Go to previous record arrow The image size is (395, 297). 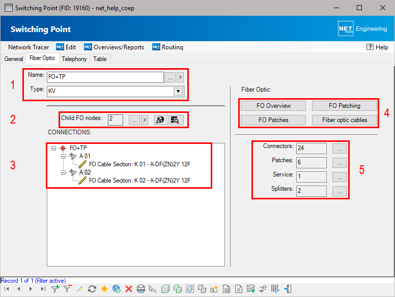point(19,289)
